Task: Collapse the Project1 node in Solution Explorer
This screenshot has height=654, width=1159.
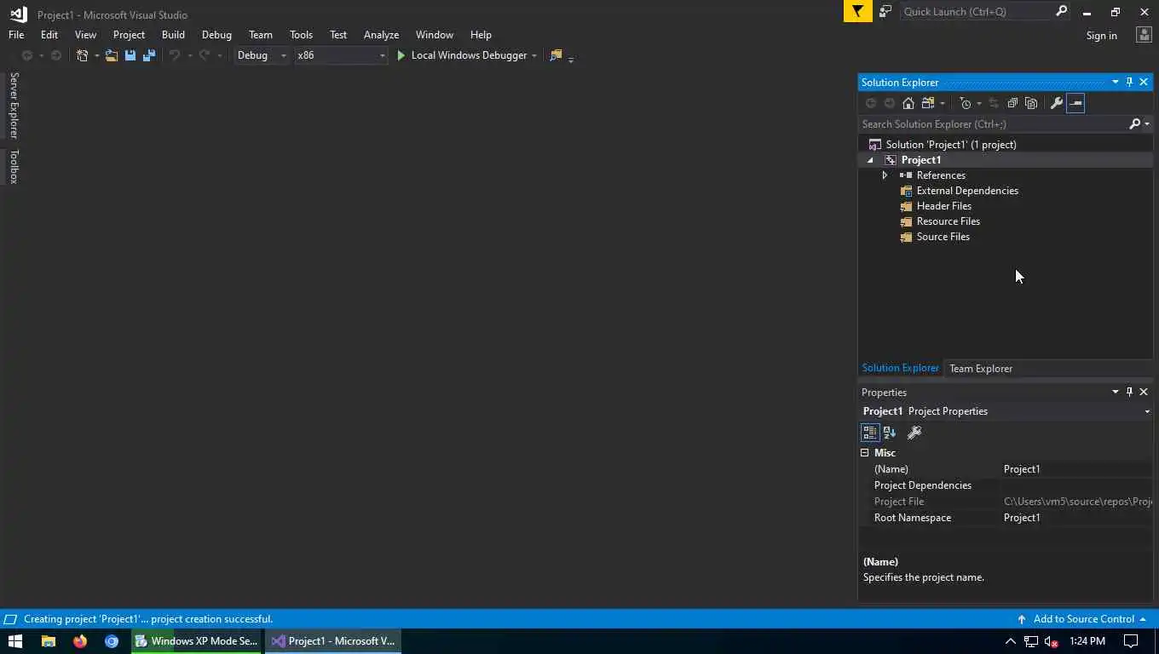Action: (870, 160)
